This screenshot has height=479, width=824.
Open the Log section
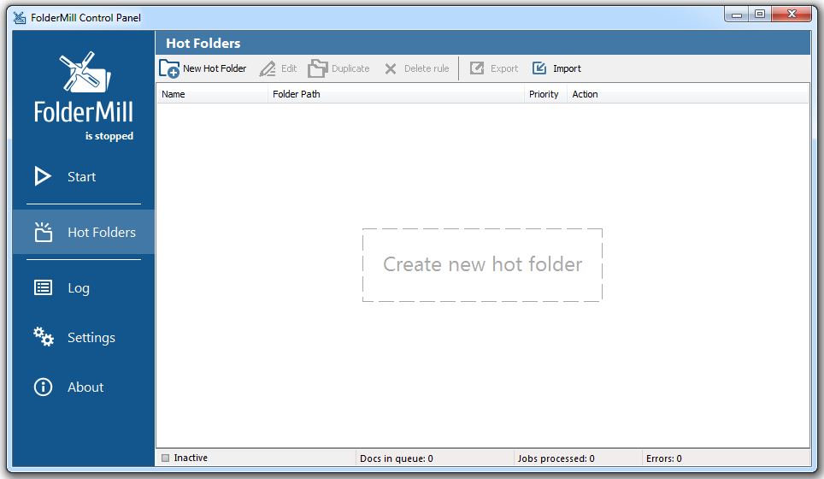(79, 288)
